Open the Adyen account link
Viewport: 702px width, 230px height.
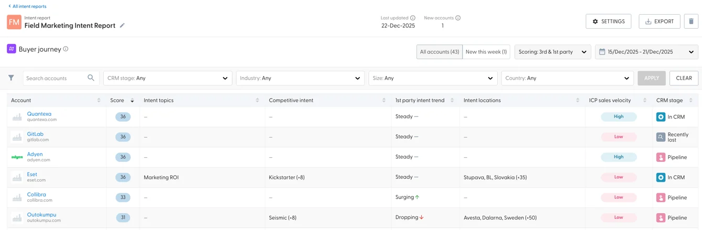click(35, 154)
